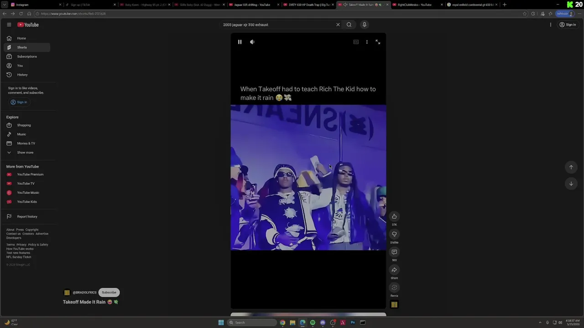Open YouTube Kids link
Screen dimensions: 584x328
[27, 202]
